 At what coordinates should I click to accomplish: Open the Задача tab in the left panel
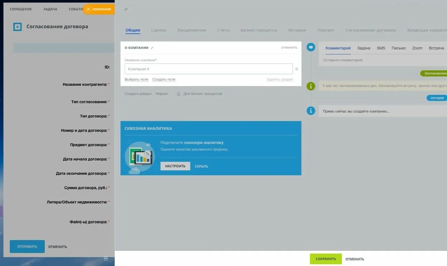coord(50,9)
